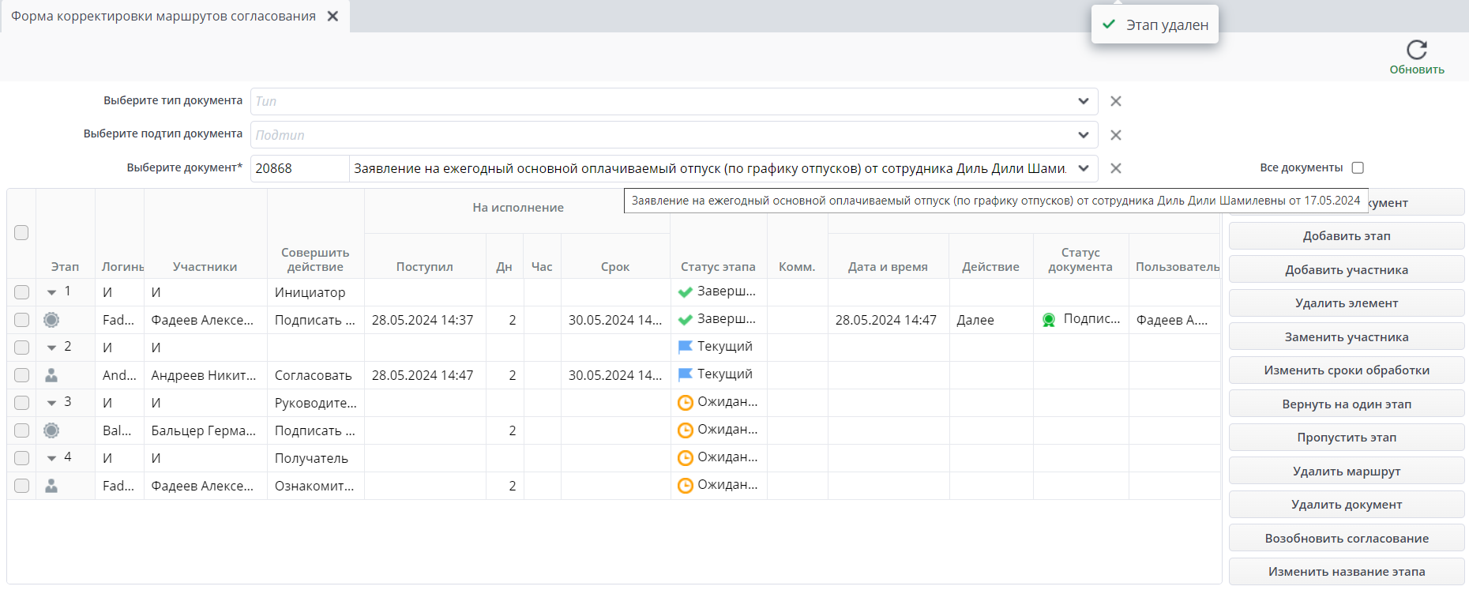The image size is (1469, 590).
Task: Close the Форма корректировки маршрутов tab
Action: point(333,16)
